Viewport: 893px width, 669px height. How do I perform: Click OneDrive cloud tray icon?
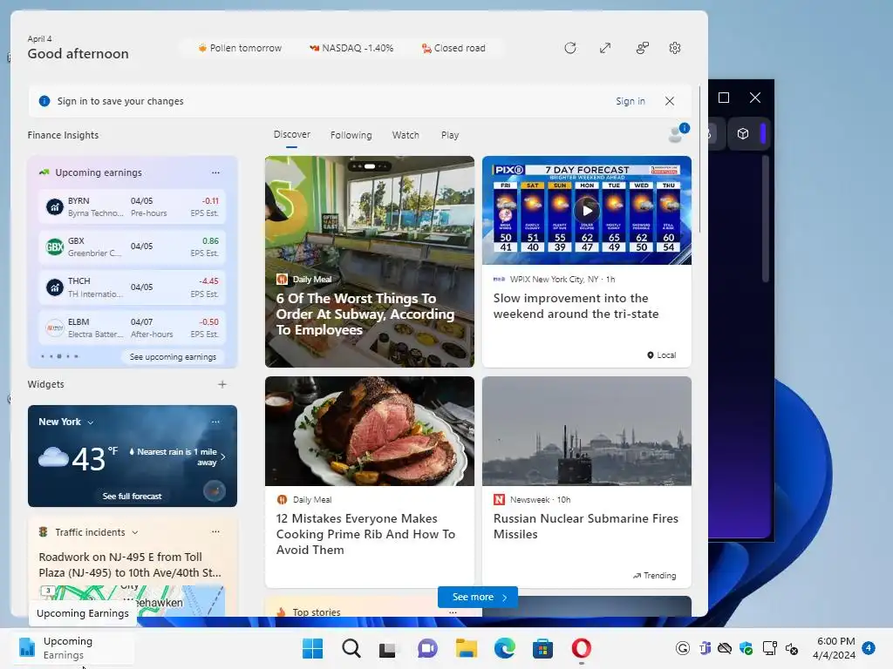pyautogui.click(x=725, y=648)
